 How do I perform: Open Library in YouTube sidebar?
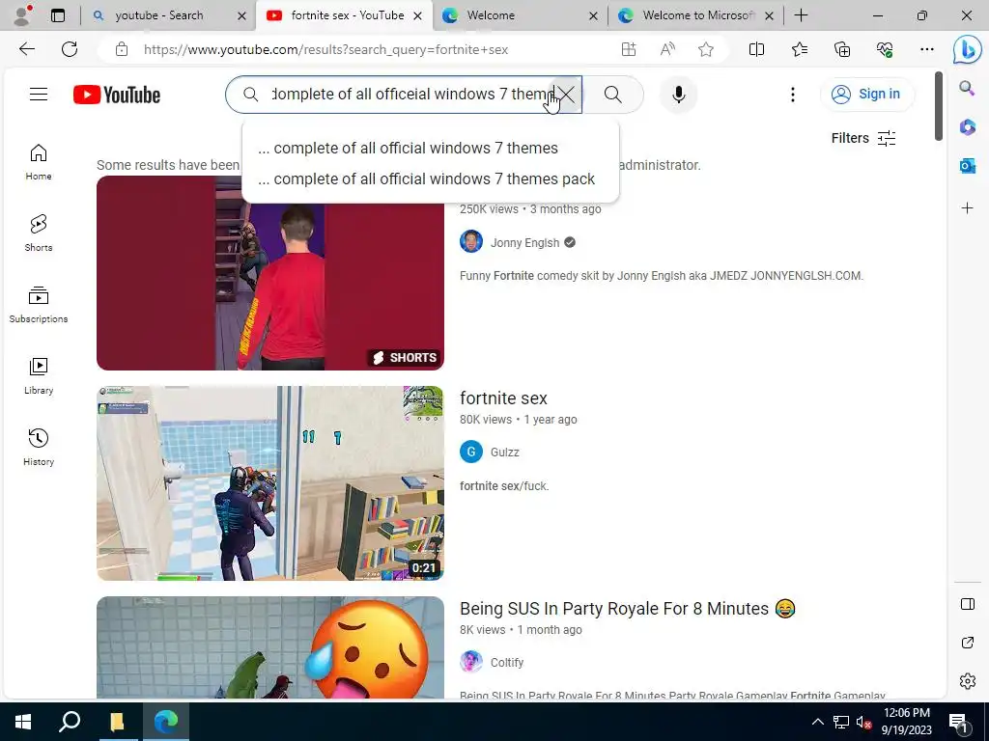pos(39,376)
